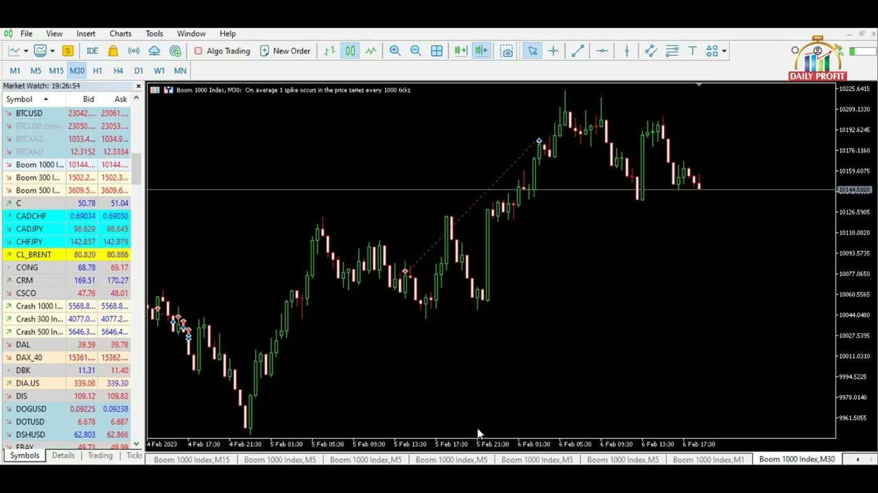The image size is (878, 493).
Task: Switch chart to candlestick type
Action: pyautogui.click(x=351, y=51)
